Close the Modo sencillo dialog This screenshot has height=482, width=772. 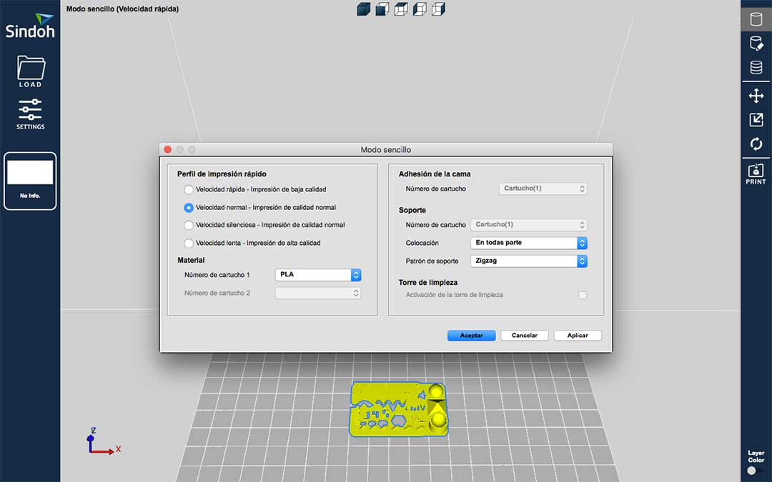pos(167,149)
